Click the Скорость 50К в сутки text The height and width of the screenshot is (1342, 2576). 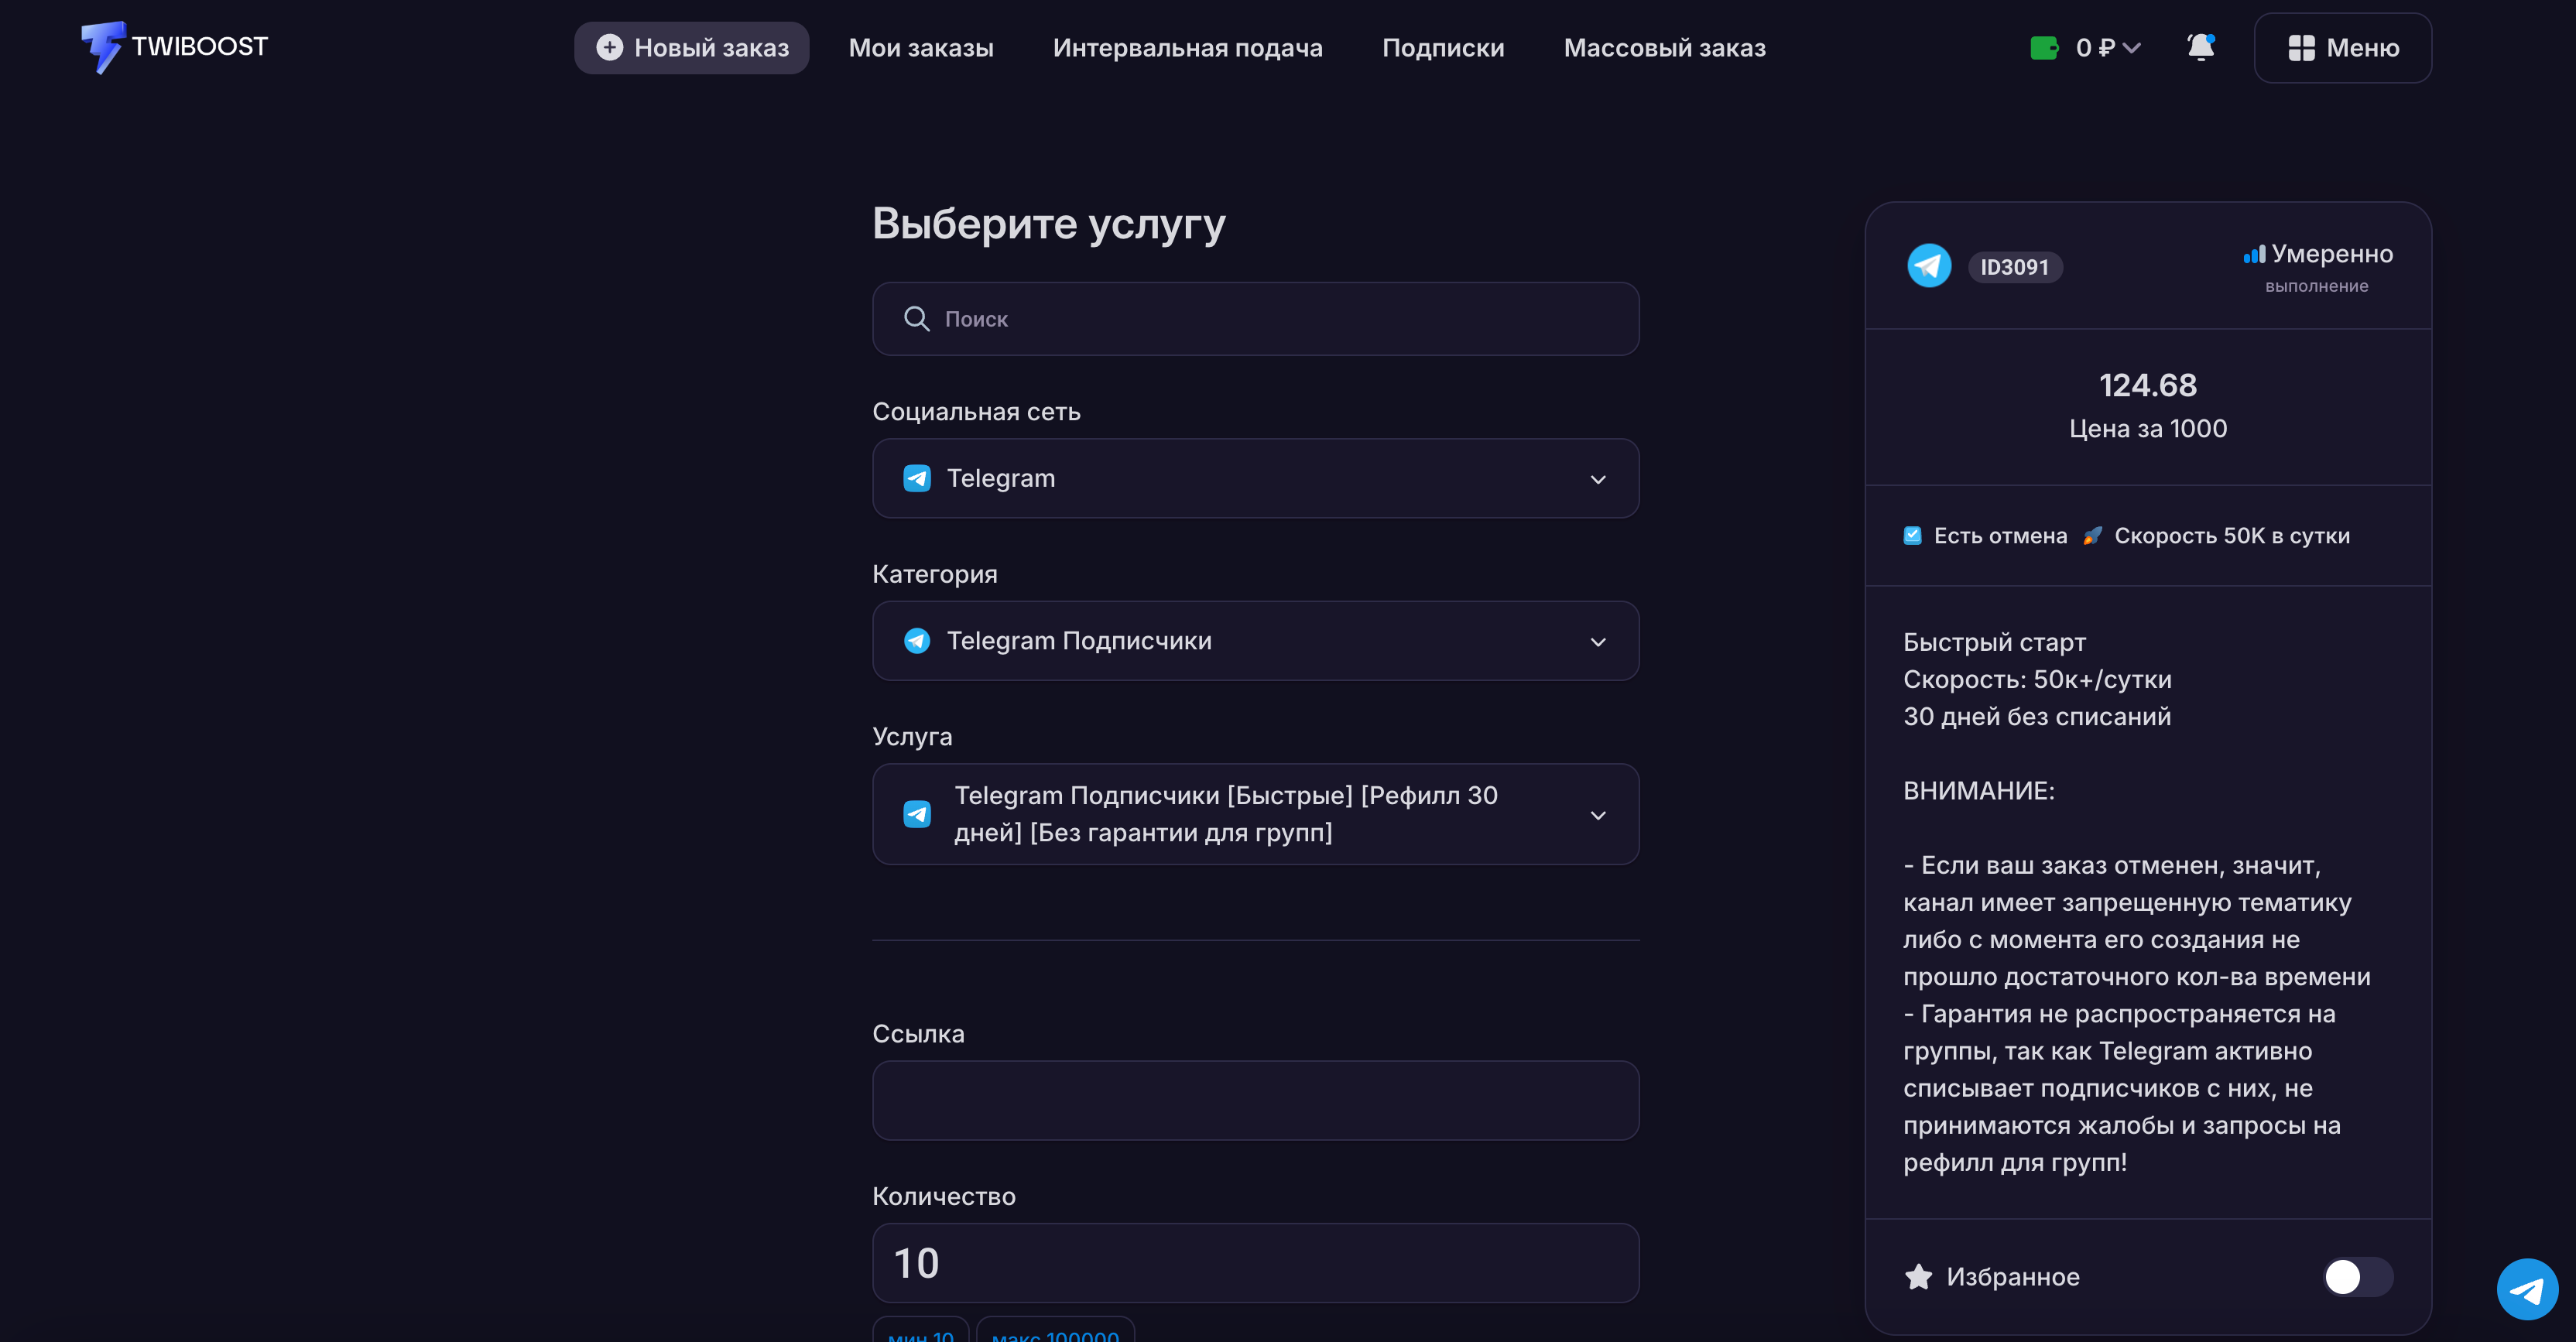(2232, 535)
